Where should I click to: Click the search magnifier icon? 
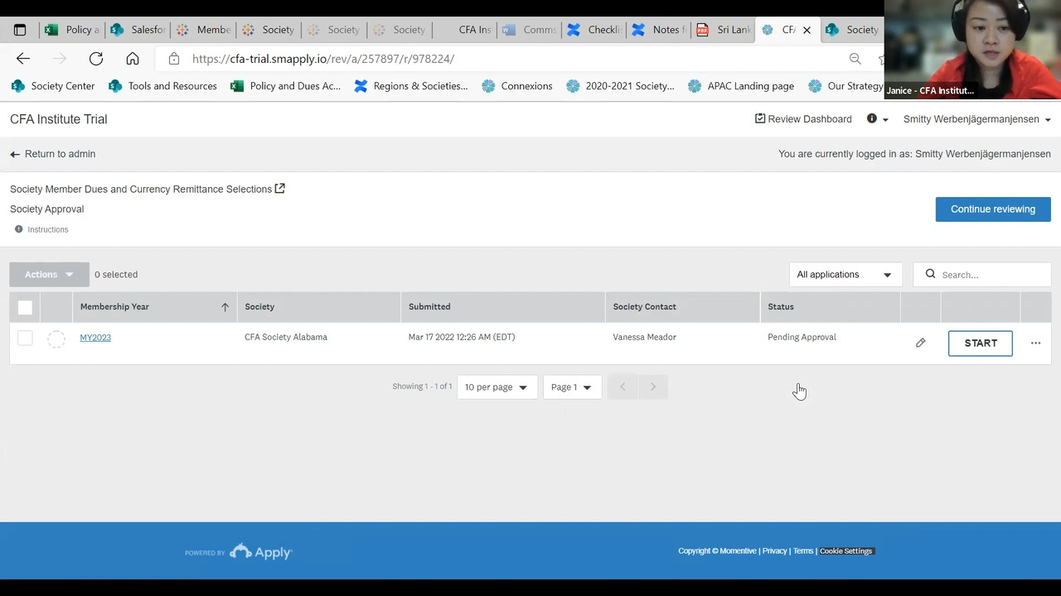pyautogui.click(x=930, y=274)
